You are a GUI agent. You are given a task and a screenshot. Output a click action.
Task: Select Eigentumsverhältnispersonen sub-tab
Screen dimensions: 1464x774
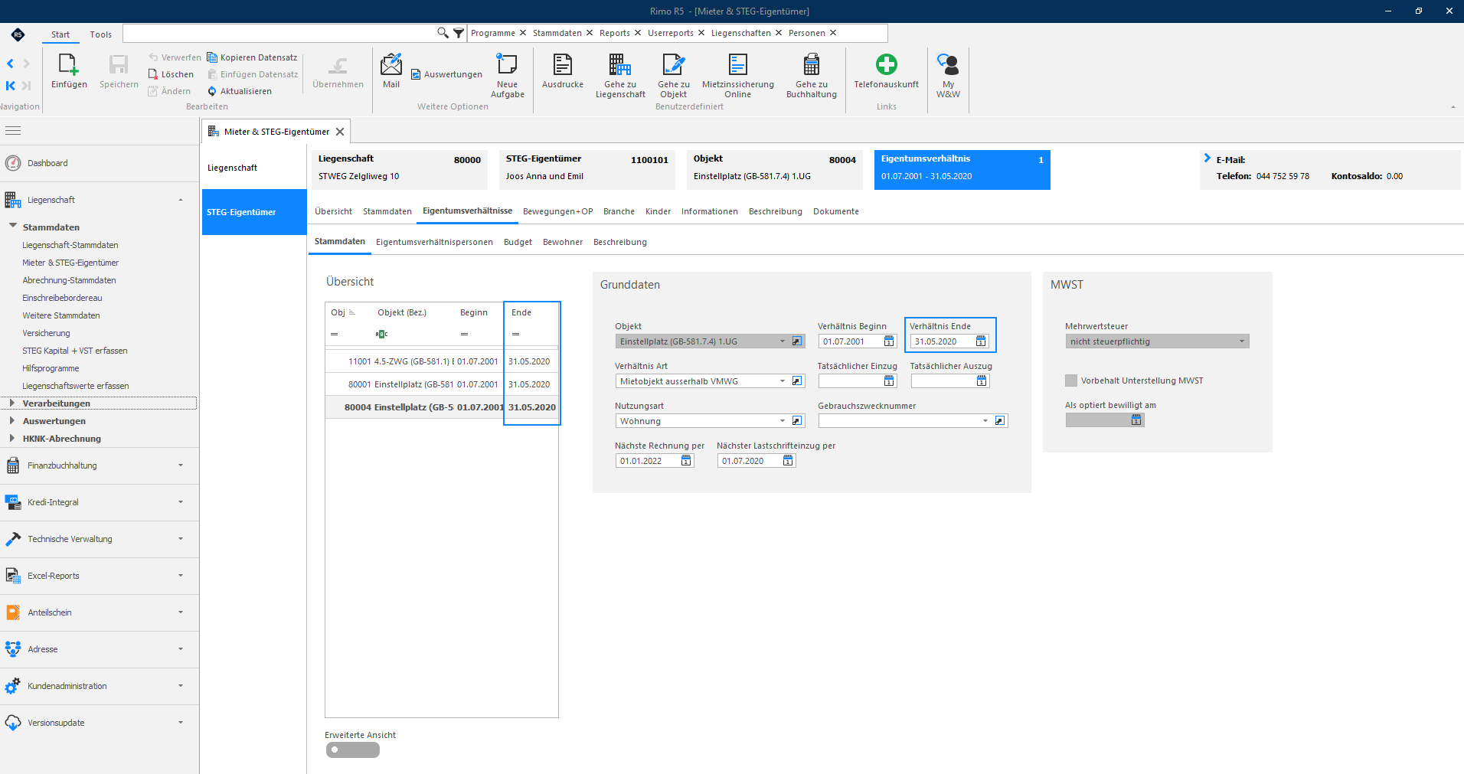coord(434,242)
